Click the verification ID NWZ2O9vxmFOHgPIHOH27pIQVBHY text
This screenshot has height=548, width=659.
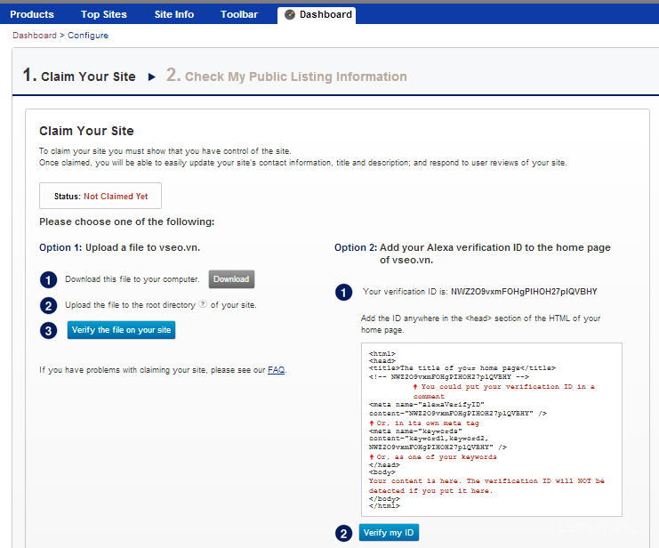524,292
